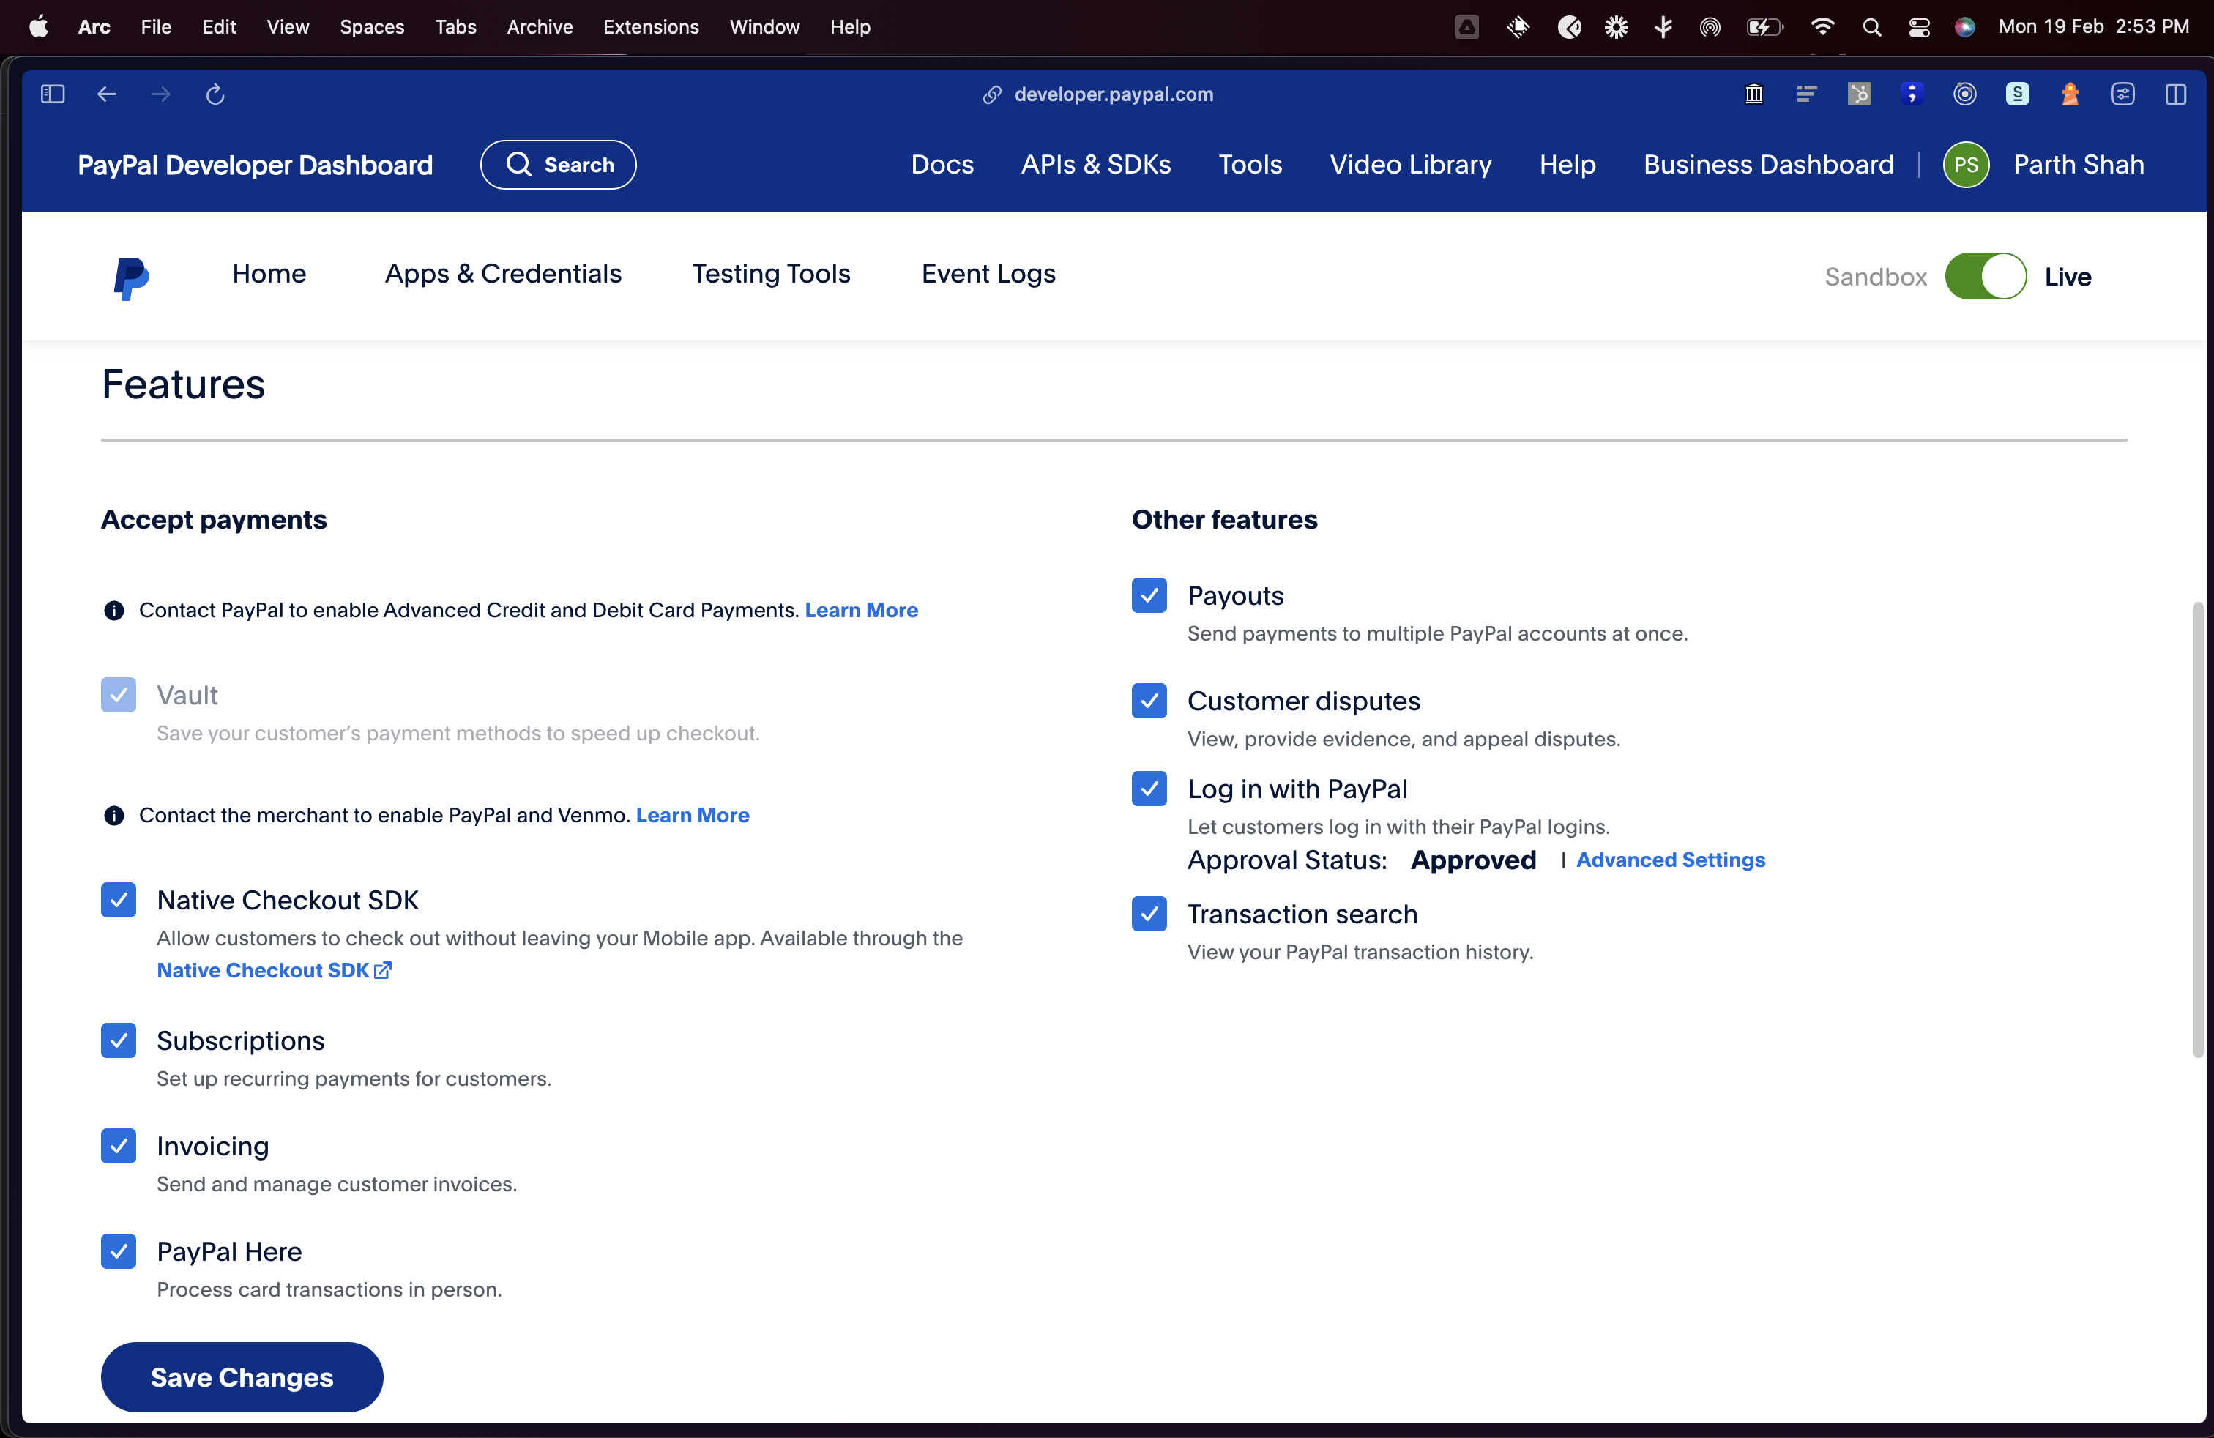Click the Save Changes button

click(x=242, y=1377)
